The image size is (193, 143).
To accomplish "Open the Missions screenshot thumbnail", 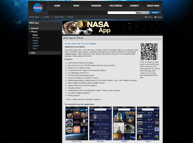I will coord(100,123).
